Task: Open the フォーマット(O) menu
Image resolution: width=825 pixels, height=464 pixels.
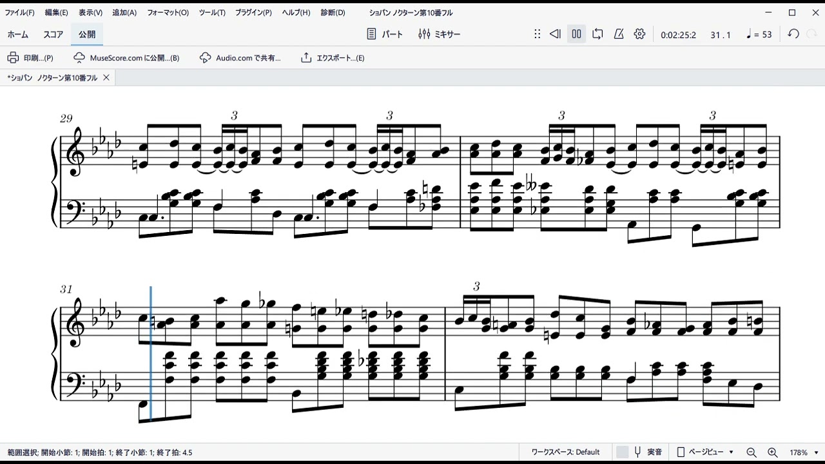Action: (168, 12)
